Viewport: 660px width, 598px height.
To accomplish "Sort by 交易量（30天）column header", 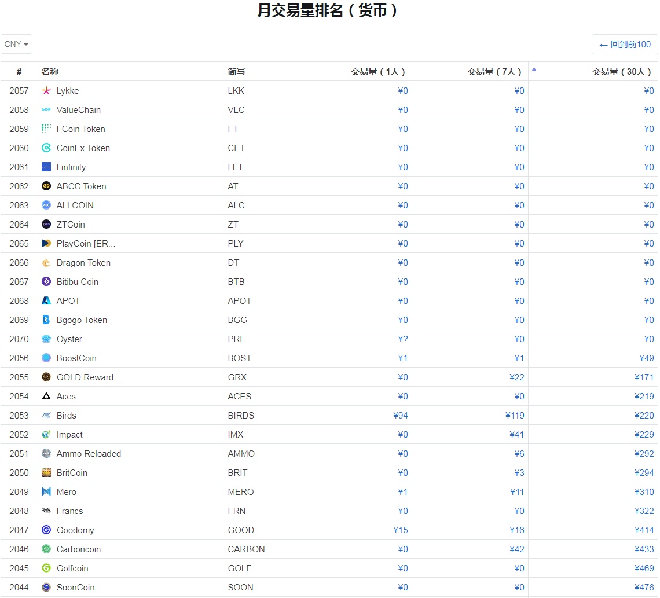I will (x=621, y=72).
